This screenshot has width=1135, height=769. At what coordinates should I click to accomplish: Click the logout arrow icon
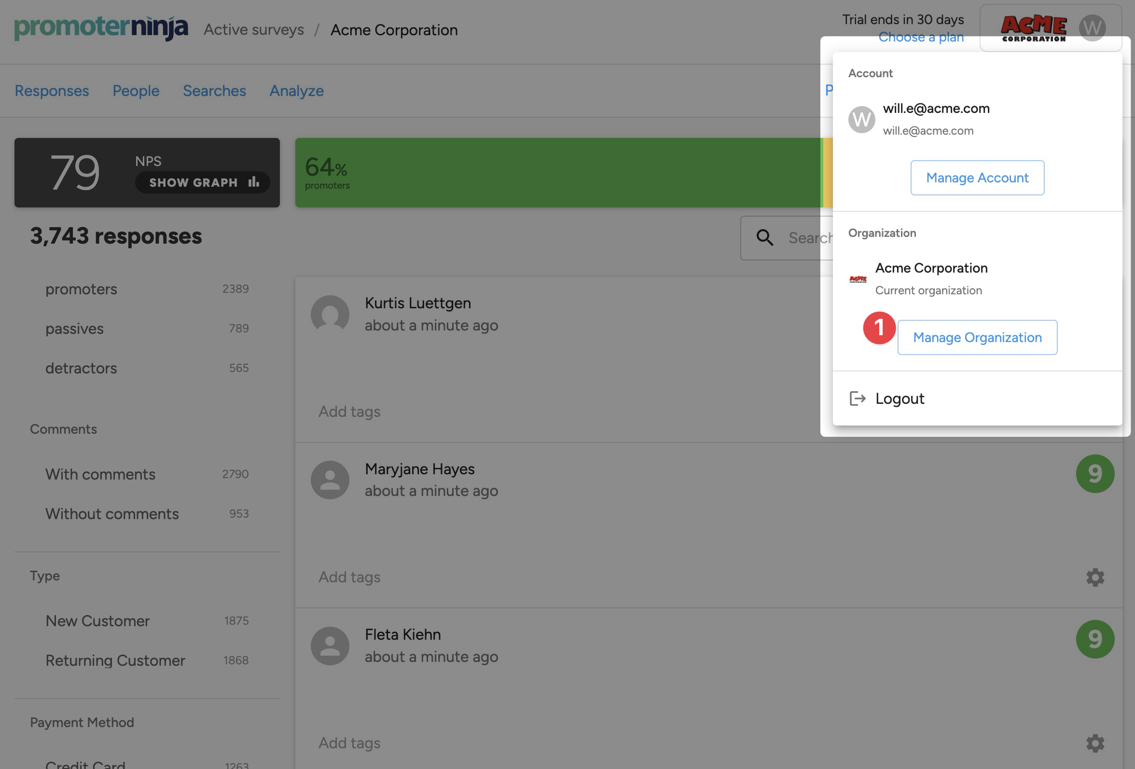click(858, 398)
